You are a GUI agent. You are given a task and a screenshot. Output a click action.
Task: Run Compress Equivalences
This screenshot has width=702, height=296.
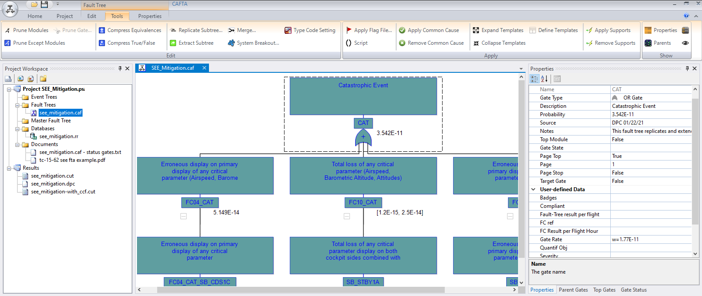point(130,30)
